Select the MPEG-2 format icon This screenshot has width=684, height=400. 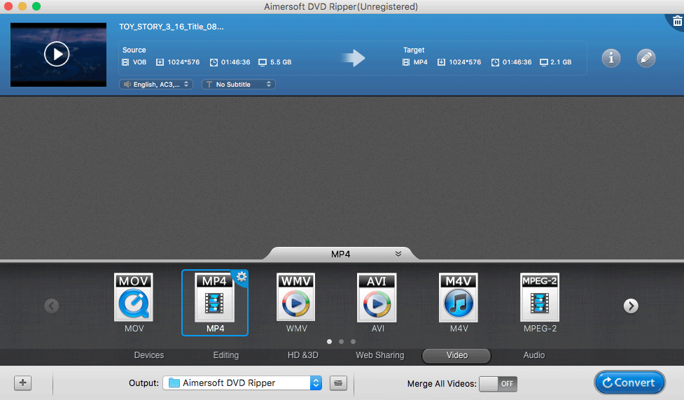tap(540, 298)
